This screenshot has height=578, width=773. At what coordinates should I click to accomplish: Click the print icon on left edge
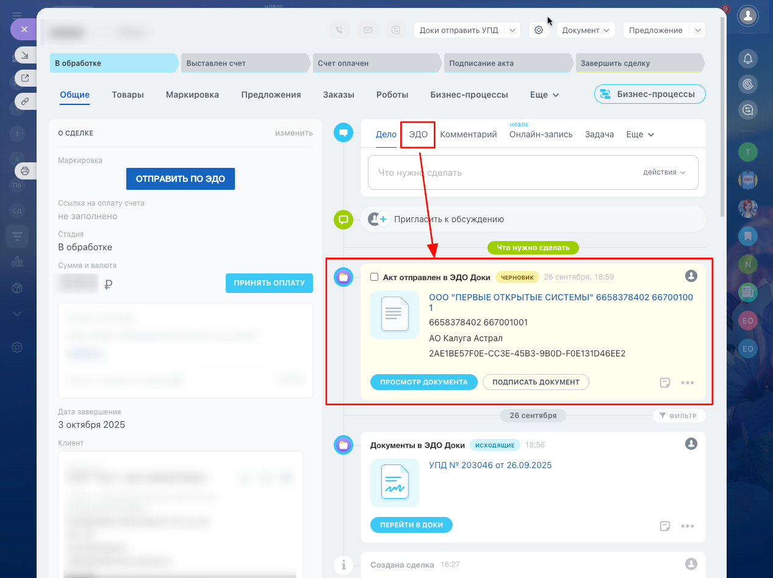tap(25, 171)
